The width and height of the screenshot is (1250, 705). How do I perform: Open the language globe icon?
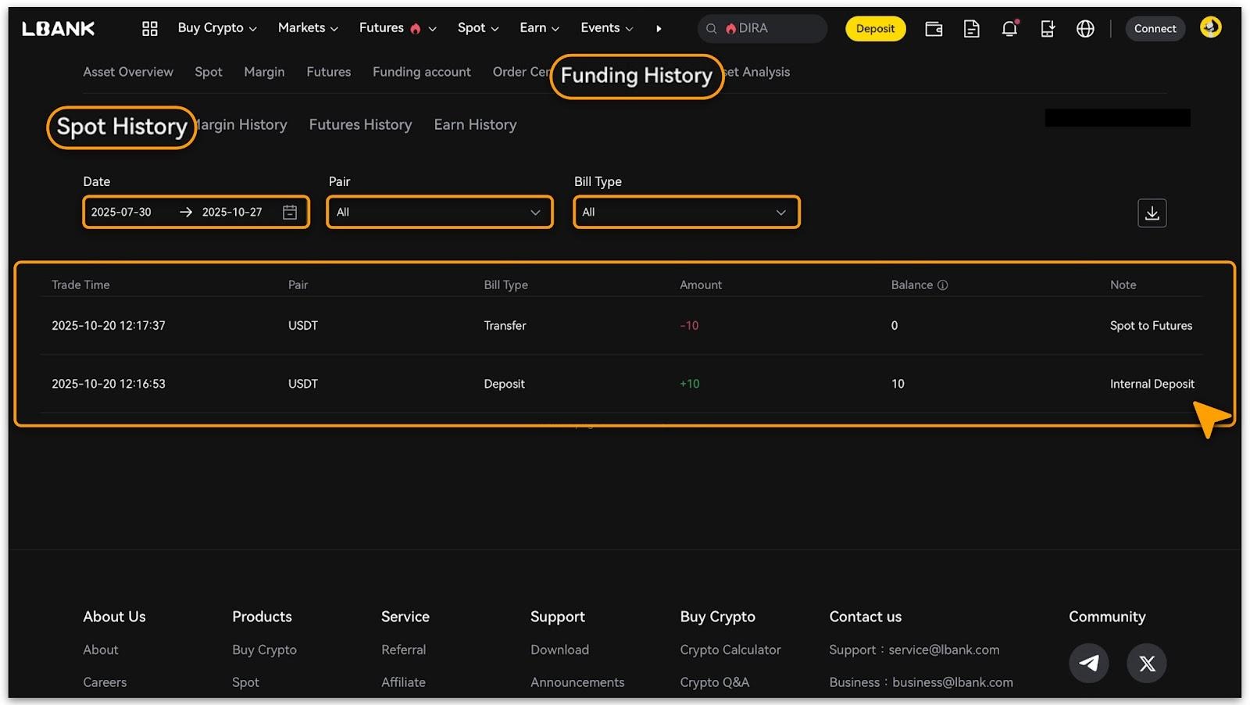[1085, 29]
